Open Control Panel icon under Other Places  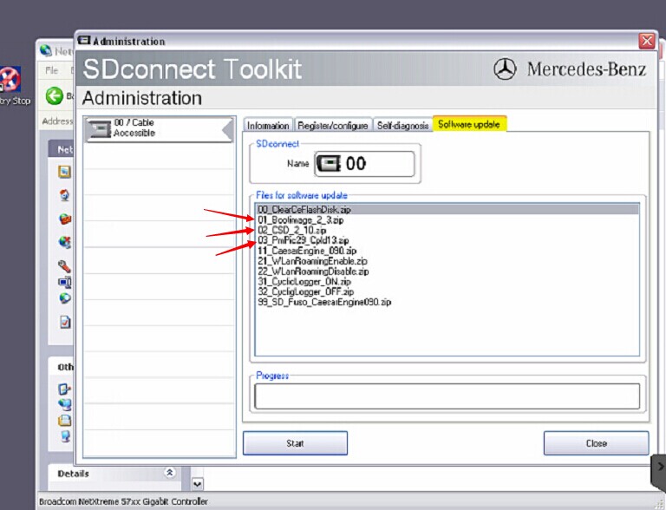(x=64, y=389)
